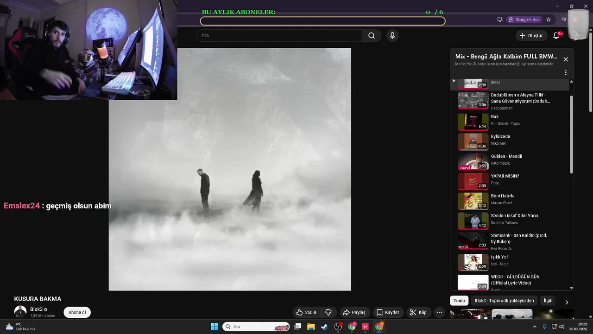Open Steam from the taskbar

point(324,327)
